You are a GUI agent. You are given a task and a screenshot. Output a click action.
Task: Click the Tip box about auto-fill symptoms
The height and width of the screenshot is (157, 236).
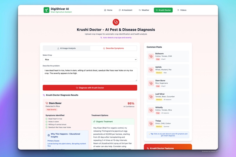(x=168, y=135)
